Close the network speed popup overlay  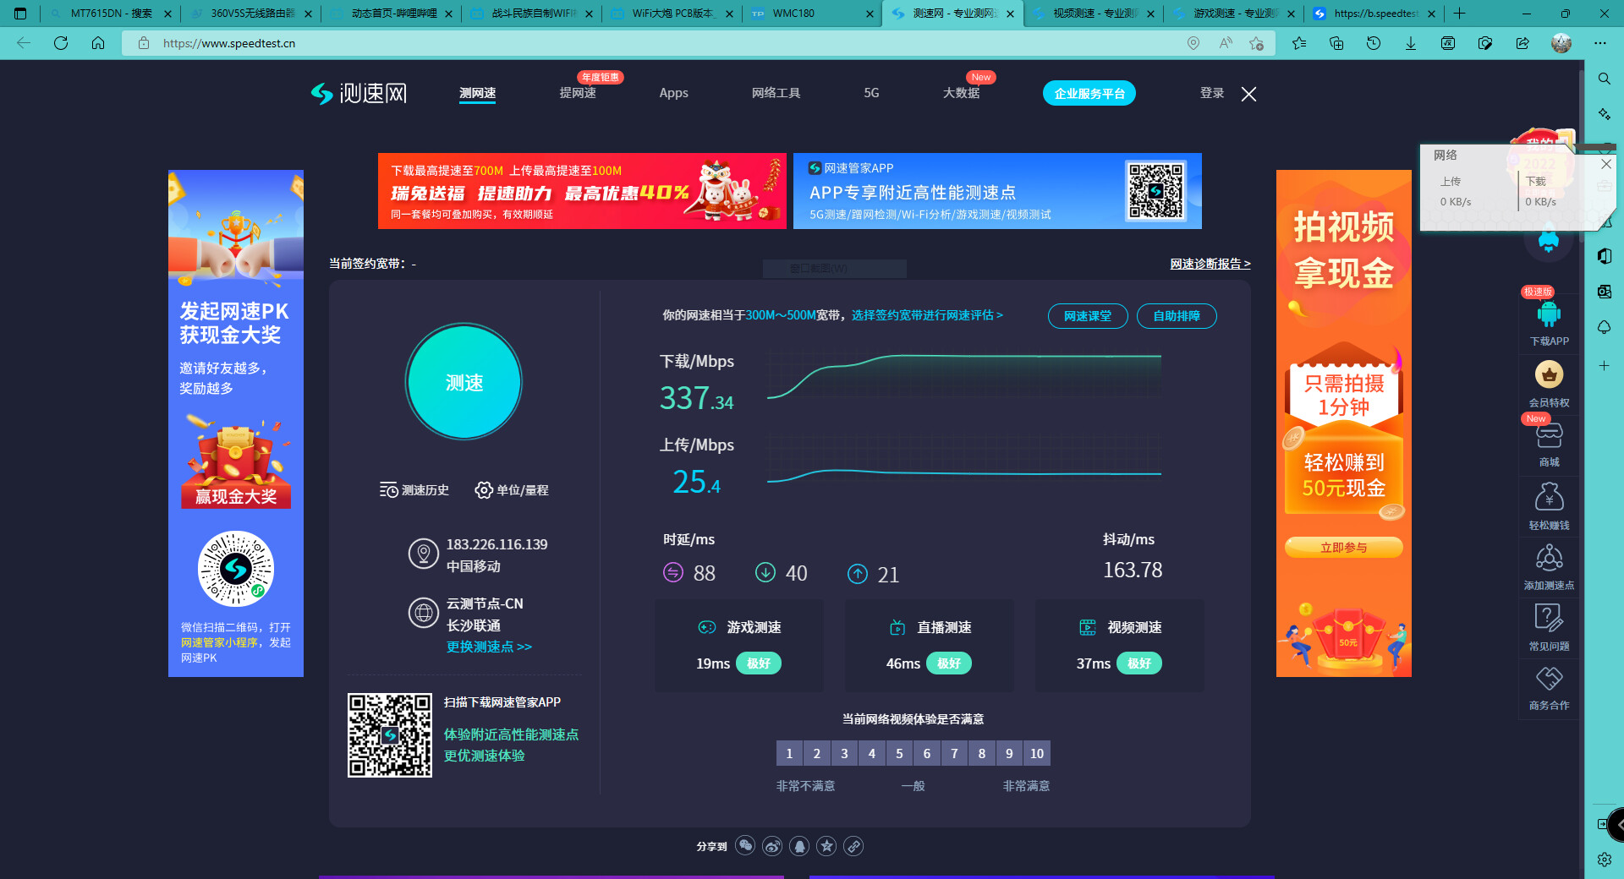pos(1606,163)
